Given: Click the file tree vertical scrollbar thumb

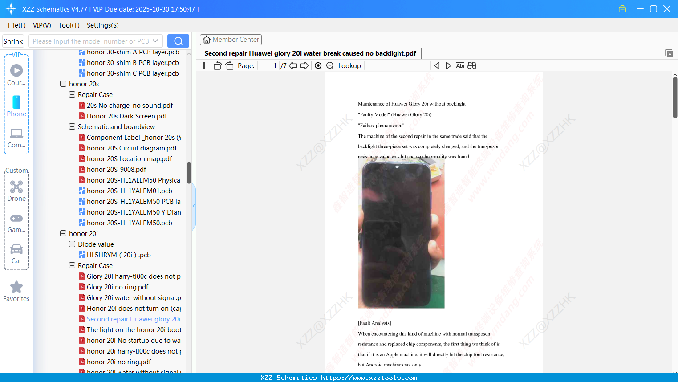Looking at the screenshot, I should [x=189, y=173].
